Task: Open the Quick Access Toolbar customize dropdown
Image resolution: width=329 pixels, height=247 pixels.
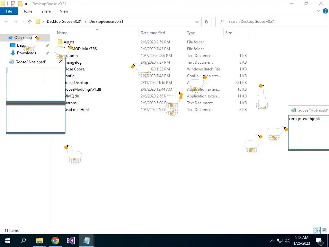Action: coord(26,4)
